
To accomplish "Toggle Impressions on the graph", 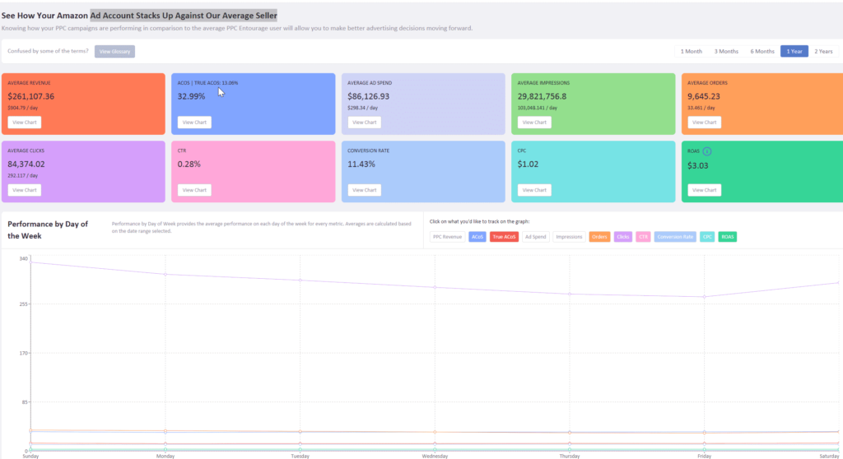I will 569,237.
